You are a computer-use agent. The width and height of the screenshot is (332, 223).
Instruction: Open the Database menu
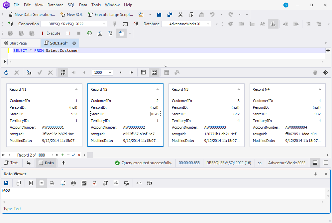[55, 5]
